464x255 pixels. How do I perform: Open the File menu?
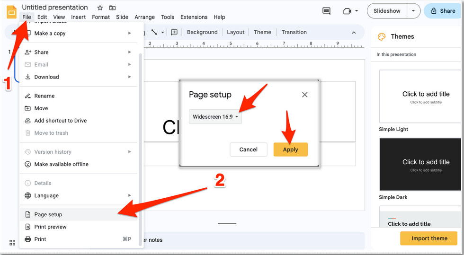point(27,17)
